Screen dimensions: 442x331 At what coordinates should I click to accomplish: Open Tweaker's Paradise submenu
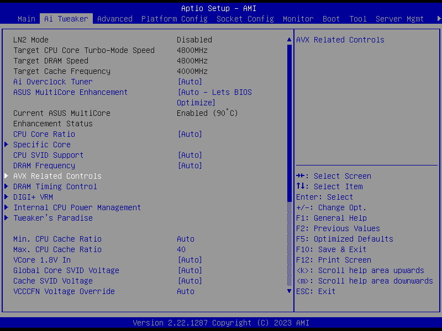point(53,218)
